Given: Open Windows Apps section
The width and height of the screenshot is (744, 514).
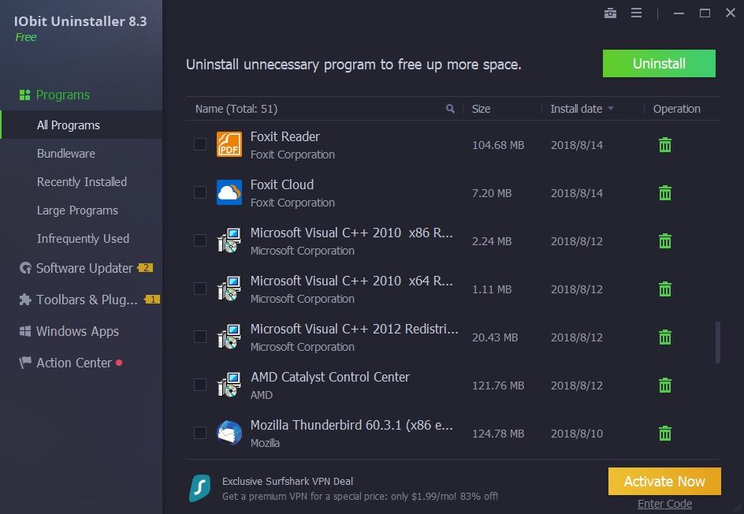Looking at the screenshot, I should (x=77, y=331).
